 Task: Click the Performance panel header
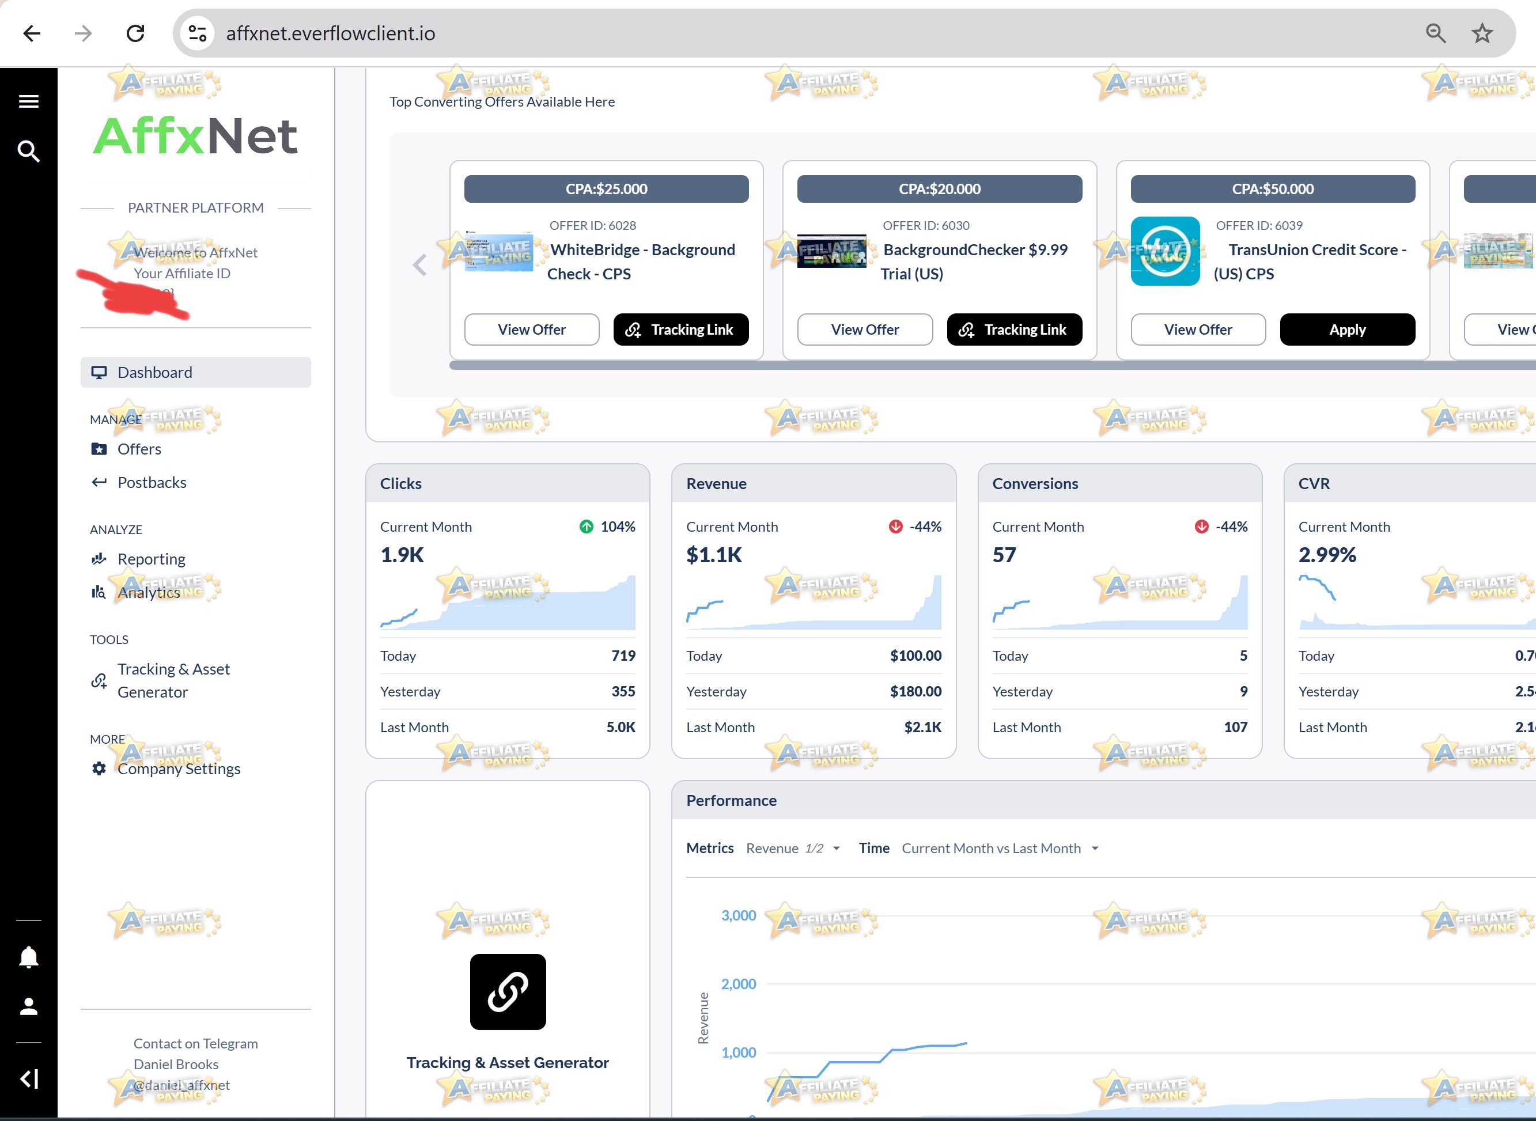[1104, 801]
